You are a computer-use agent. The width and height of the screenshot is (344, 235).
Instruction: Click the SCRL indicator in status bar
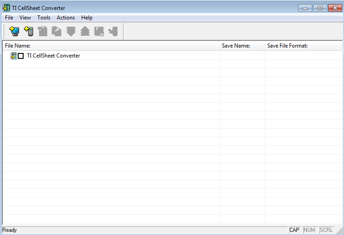[x=326, y=230]
